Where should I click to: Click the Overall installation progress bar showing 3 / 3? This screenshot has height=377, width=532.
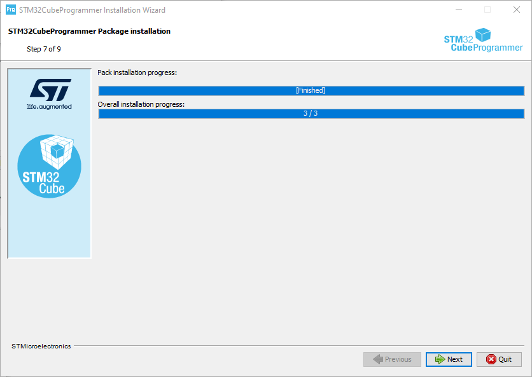click(311, 113)
